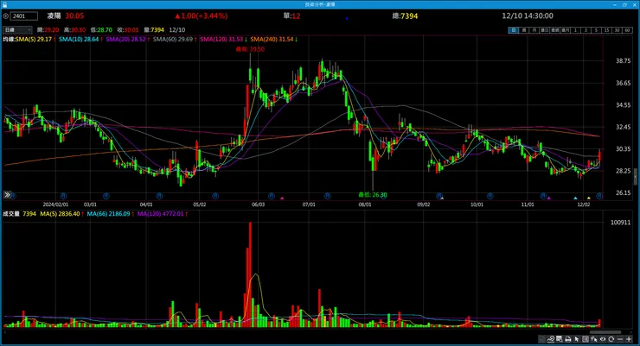Click the month marker after 04/01

point(159,196)
